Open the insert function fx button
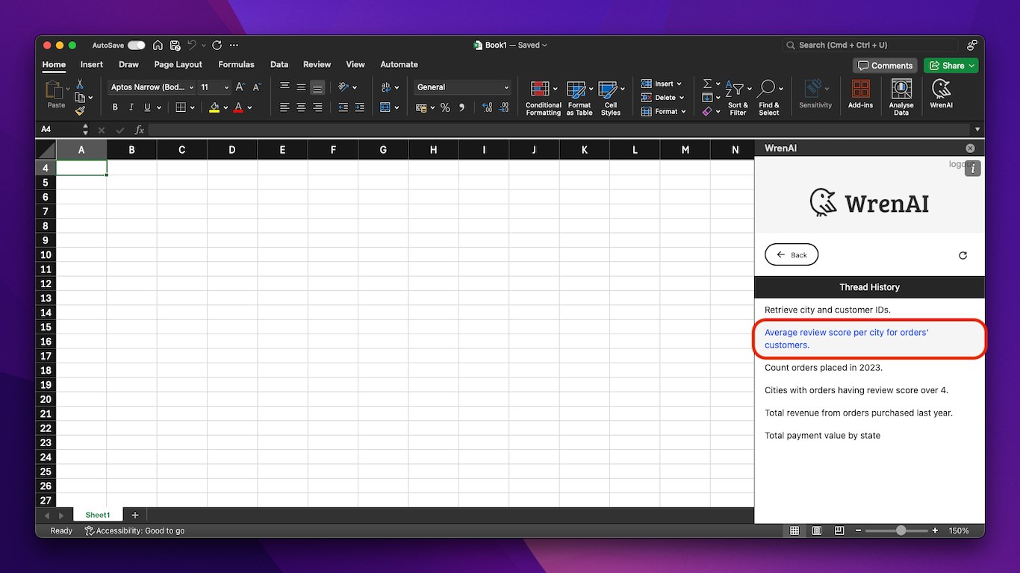Viewport: 1020px width, 573px height. pos(139,130)
